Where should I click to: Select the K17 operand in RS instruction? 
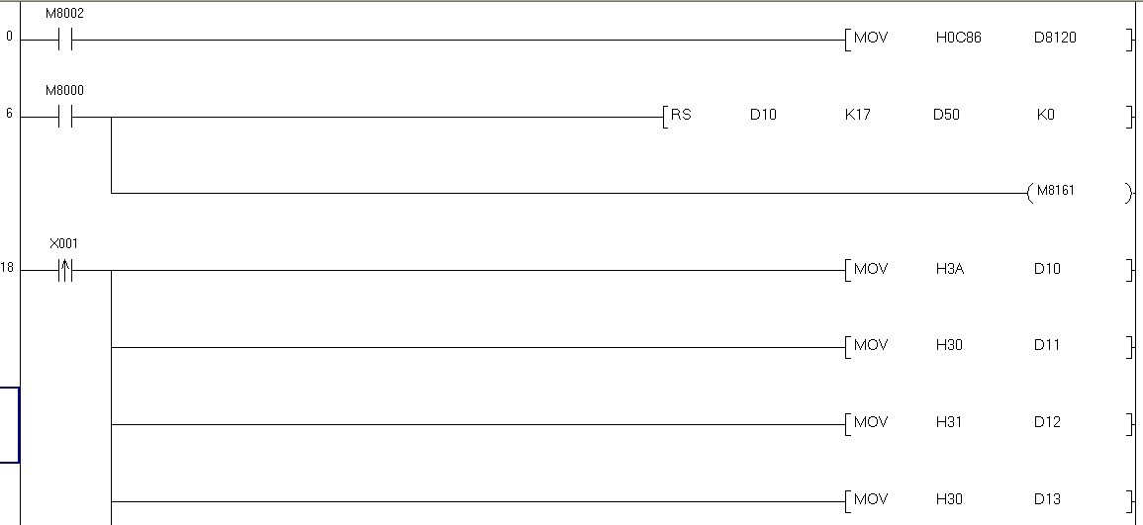pos(856,115)
